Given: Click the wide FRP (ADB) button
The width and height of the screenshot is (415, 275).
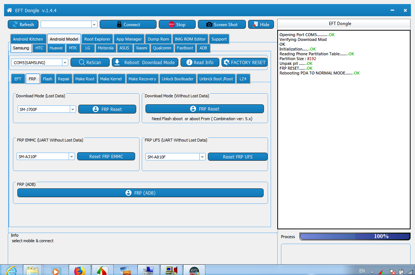Looking at the screenshot, I should click(x=141, y=193).
